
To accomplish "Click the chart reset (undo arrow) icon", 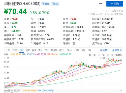I will coord(90,55).
